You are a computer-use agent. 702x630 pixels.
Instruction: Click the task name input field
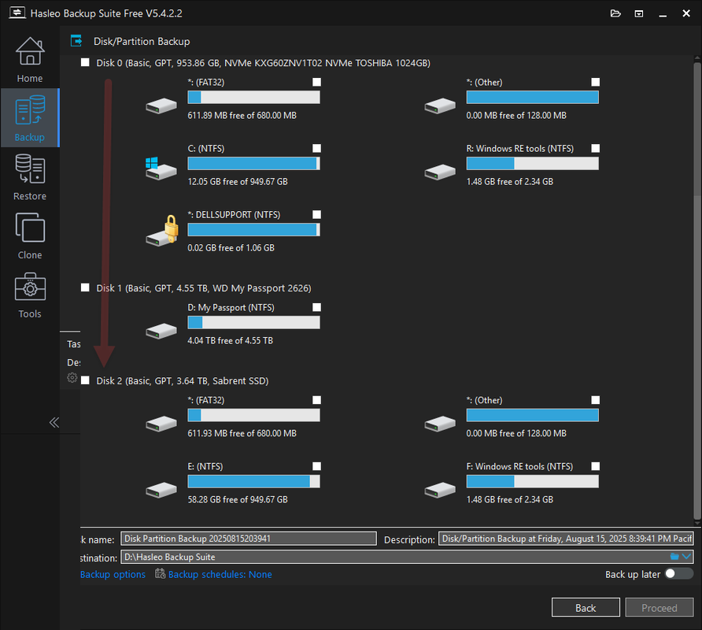tap(249, 539)
